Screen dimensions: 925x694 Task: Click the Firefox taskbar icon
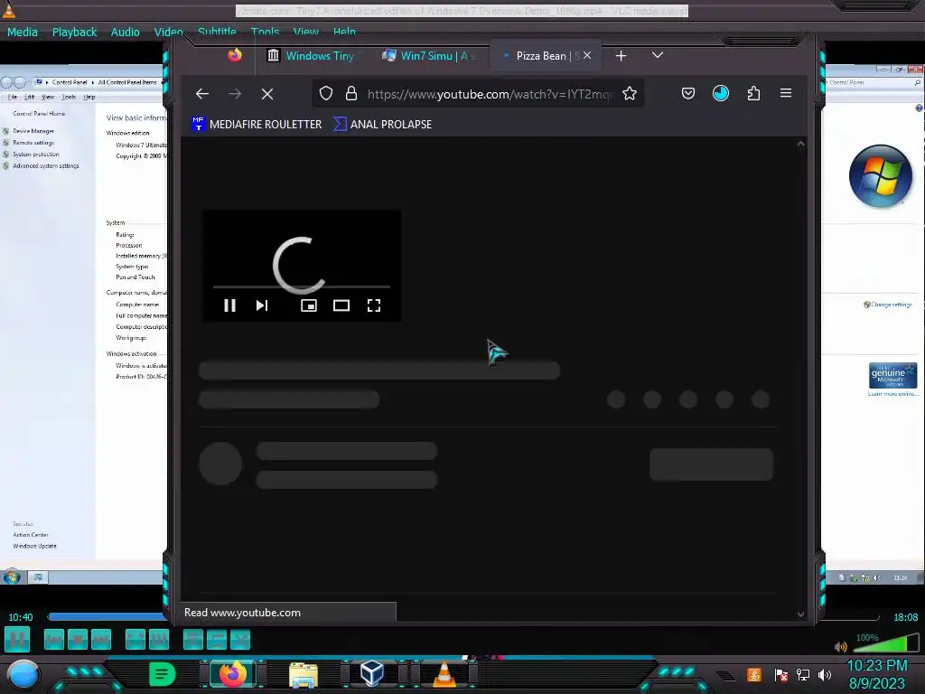pos(232,674)
